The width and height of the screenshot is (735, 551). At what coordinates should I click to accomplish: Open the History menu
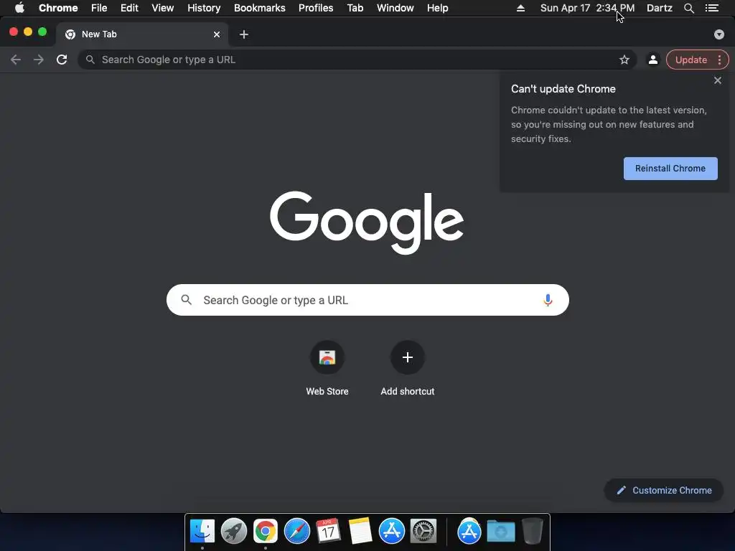click(x=204, y=8)
